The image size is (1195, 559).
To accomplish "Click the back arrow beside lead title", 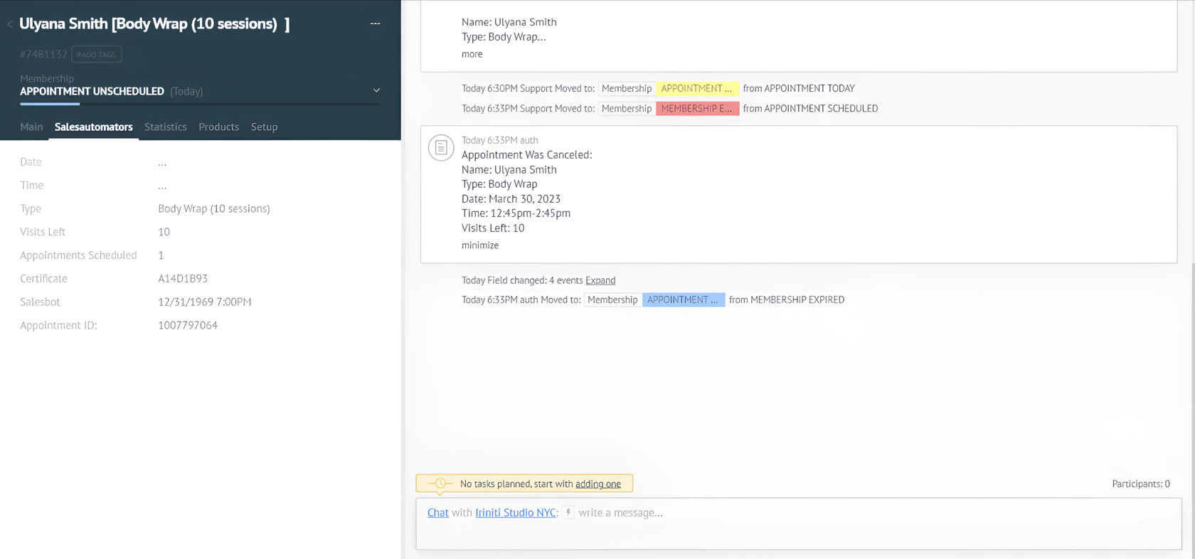I will [10, 24].
